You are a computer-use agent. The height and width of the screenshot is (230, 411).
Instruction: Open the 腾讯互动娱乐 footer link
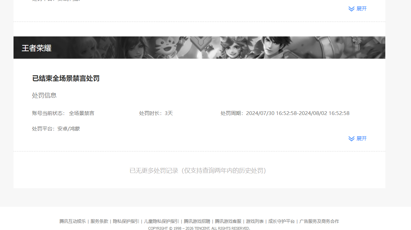coord(72,221)
